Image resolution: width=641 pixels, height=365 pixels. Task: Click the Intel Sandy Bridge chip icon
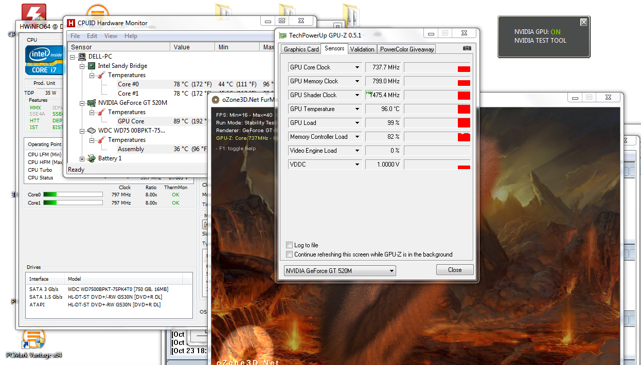point(92,66)
